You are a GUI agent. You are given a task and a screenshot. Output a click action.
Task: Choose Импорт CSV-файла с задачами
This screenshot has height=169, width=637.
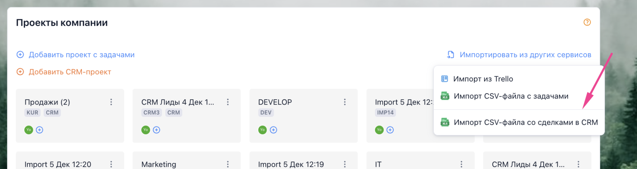511,96
